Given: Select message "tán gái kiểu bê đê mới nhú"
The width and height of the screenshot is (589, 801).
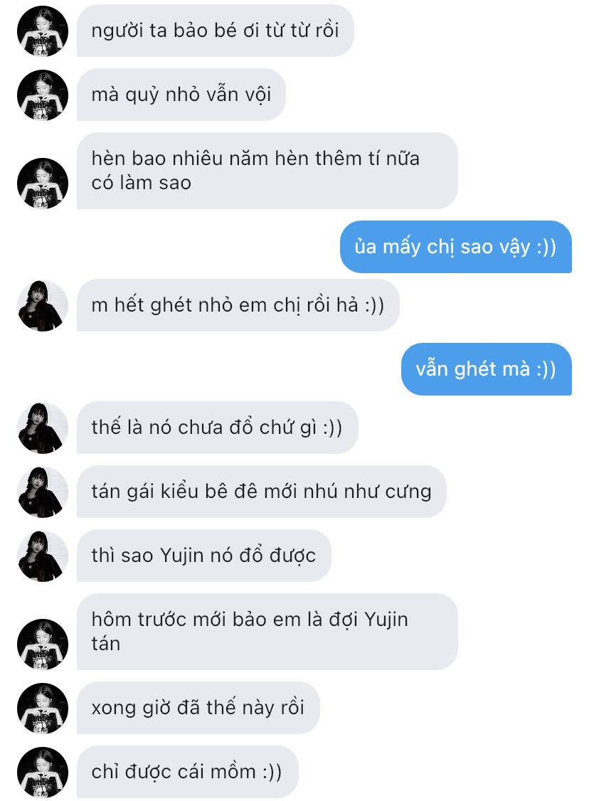Looking at the screenshot, I should pos(262,492).
